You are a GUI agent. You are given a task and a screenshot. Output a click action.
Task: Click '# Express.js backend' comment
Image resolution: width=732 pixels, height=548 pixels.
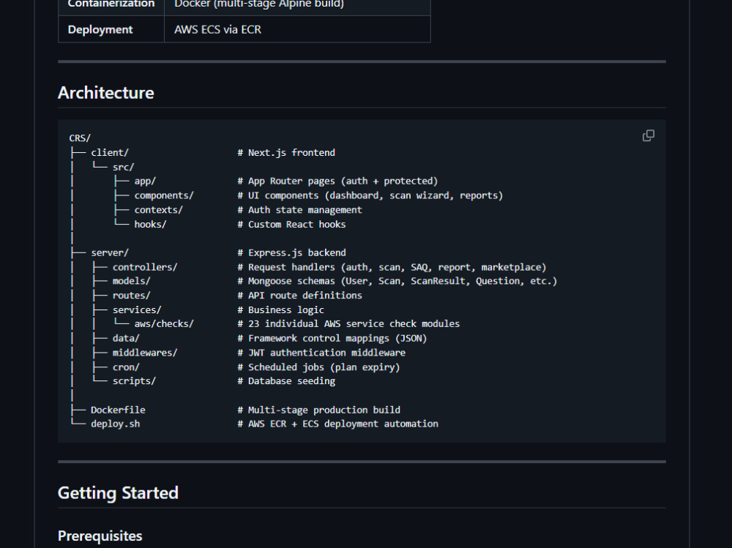click(x=292, y=253)
